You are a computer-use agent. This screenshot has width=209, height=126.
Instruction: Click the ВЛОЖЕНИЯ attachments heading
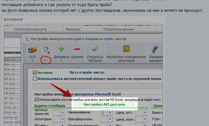(x=13, y=20)
